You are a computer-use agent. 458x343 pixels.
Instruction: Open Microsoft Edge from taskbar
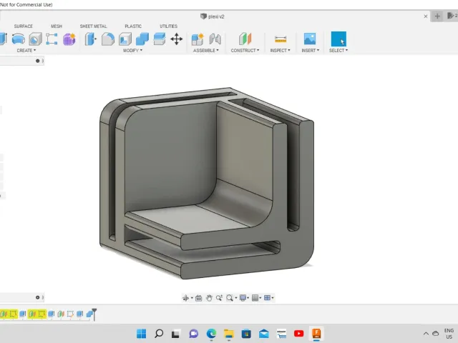(x=211, y=334)
